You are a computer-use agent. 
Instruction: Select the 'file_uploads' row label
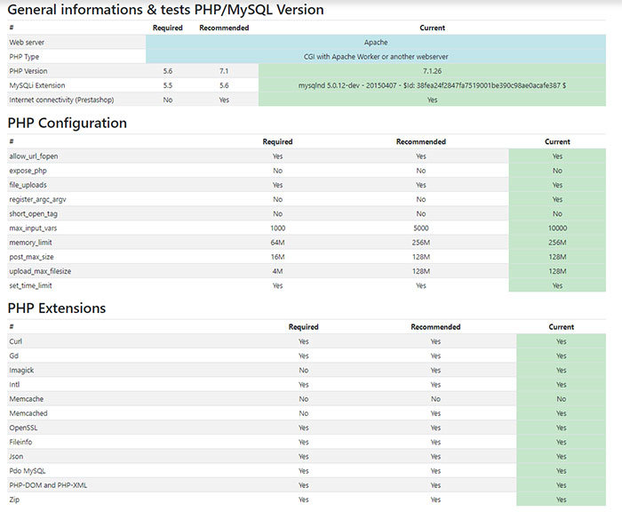(28, 185)
